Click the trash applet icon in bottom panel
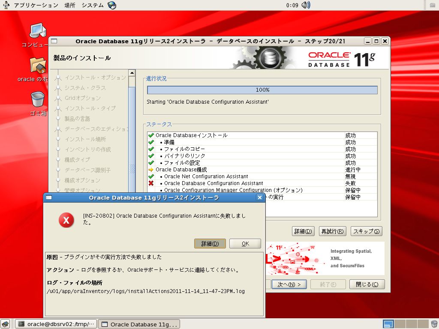 tap(434, 324)
